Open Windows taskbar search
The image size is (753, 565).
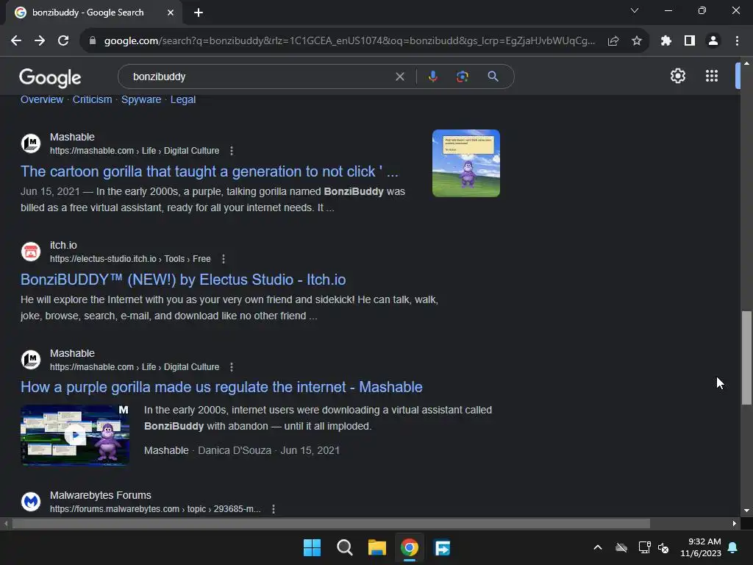point(345,547)
